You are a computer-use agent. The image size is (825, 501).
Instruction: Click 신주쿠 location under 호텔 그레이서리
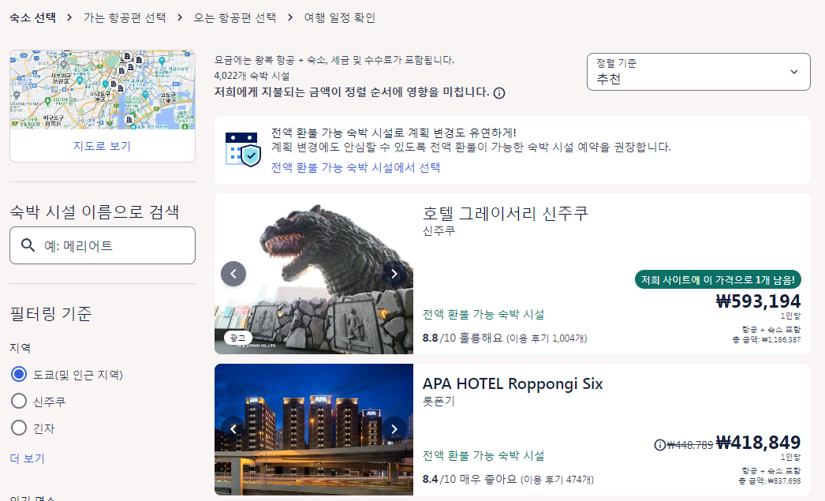click(439, 230)
